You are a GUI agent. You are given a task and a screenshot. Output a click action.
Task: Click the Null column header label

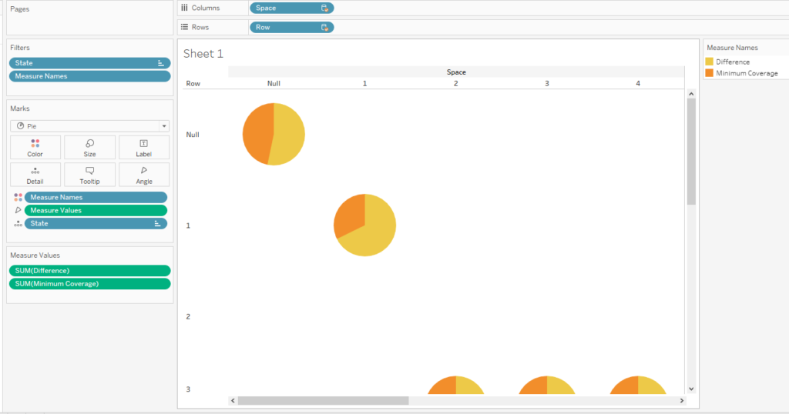point(274,83)
